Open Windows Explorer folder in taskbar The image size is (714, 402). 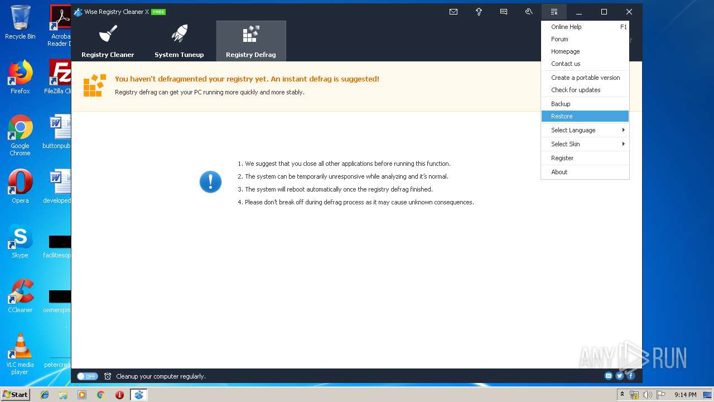tap(63, 395)
